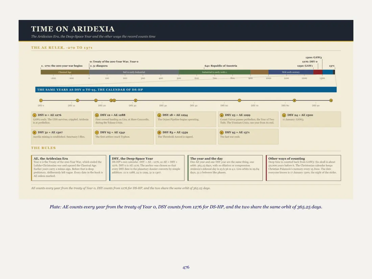Select marker 9 at the DSY timeline end

tap(331, 100)
